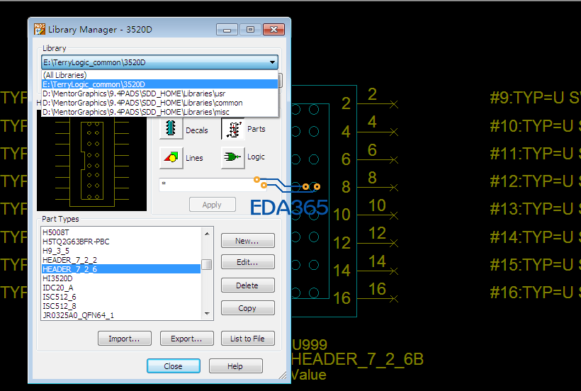
Task: Choose the Lines filter icon
Action: click(171, 158)
